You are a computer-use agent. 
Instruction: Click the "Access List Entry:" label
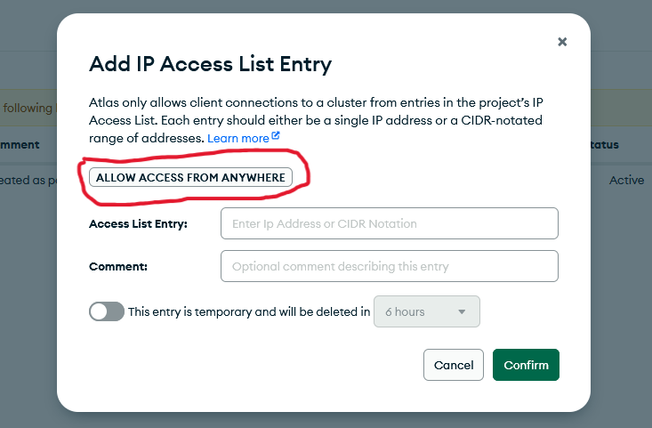coord(138,224)
